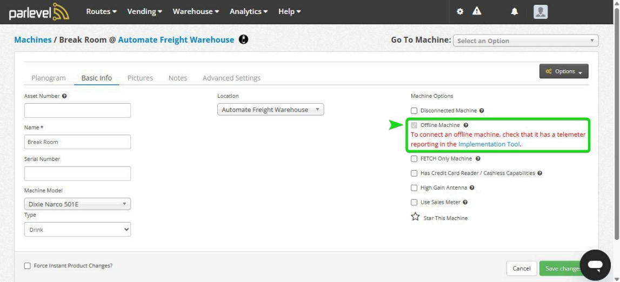Star This Machine using the star icon
Viewport: 620px width, 282px height.
click(415, 217)
